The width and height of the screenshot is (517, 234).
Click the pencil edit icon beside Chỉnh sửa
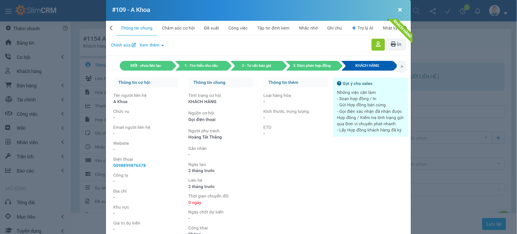134,45
